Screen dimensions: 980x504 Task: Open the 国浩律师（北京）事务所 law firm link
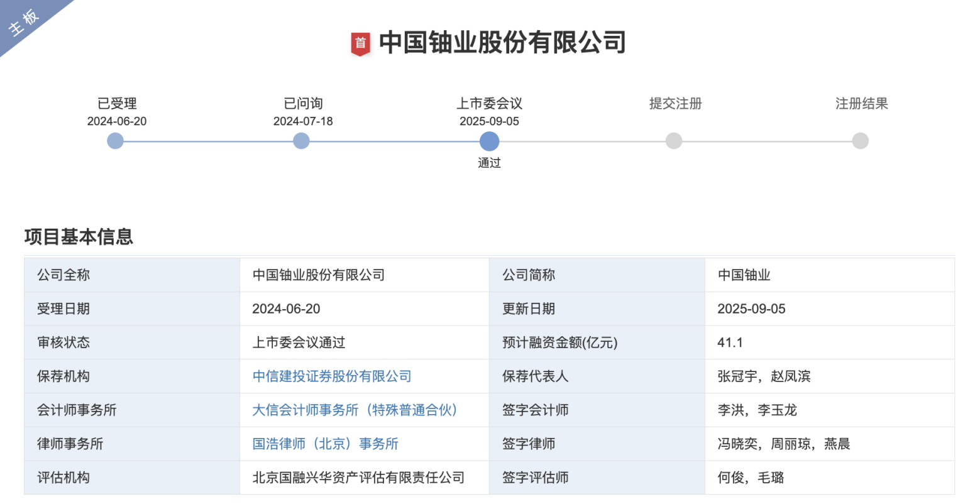coord(325,444)
